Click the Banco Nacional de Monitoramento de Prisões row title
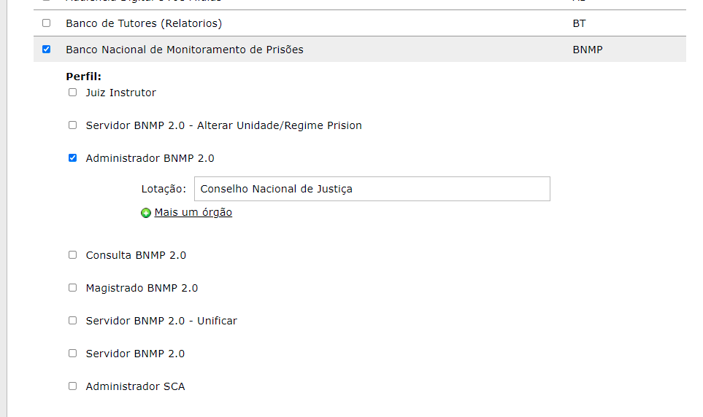 (185, 50)
